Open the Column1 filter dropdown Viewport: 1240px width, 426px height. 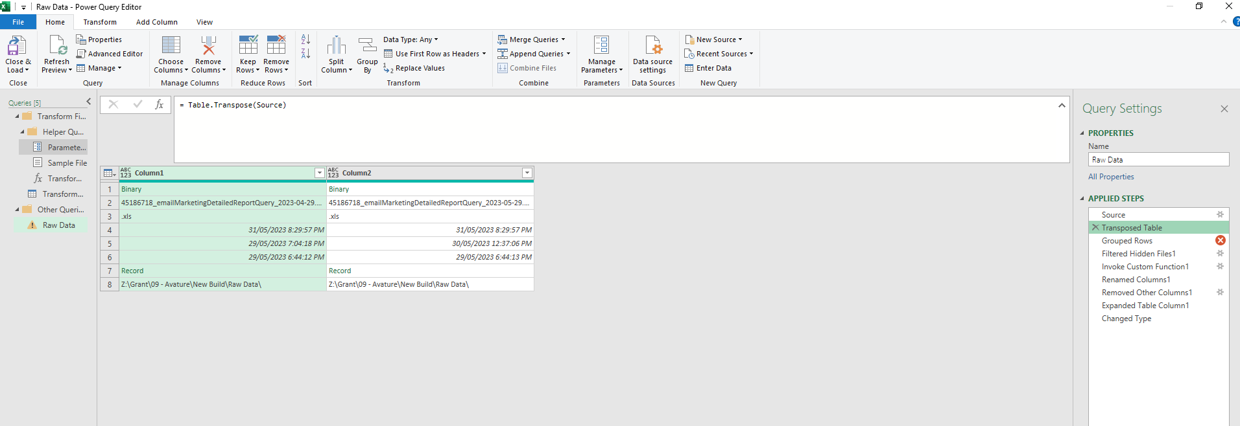tap(320, 173)
